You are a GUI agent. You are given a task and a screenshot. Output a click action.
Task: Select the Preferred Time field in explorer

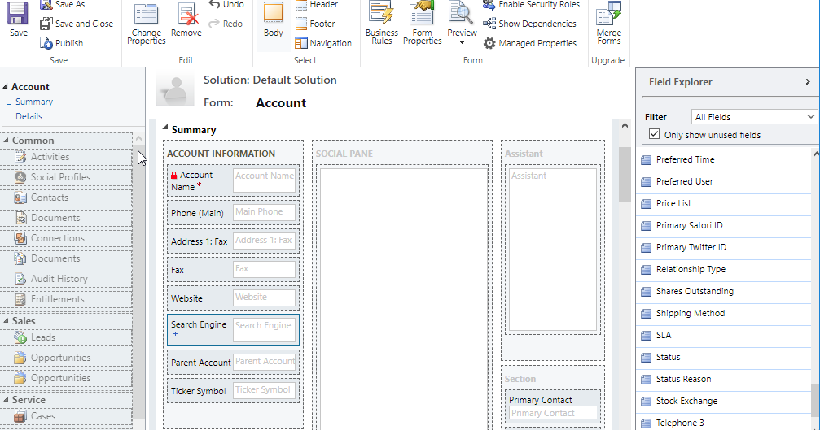[724, 159]
